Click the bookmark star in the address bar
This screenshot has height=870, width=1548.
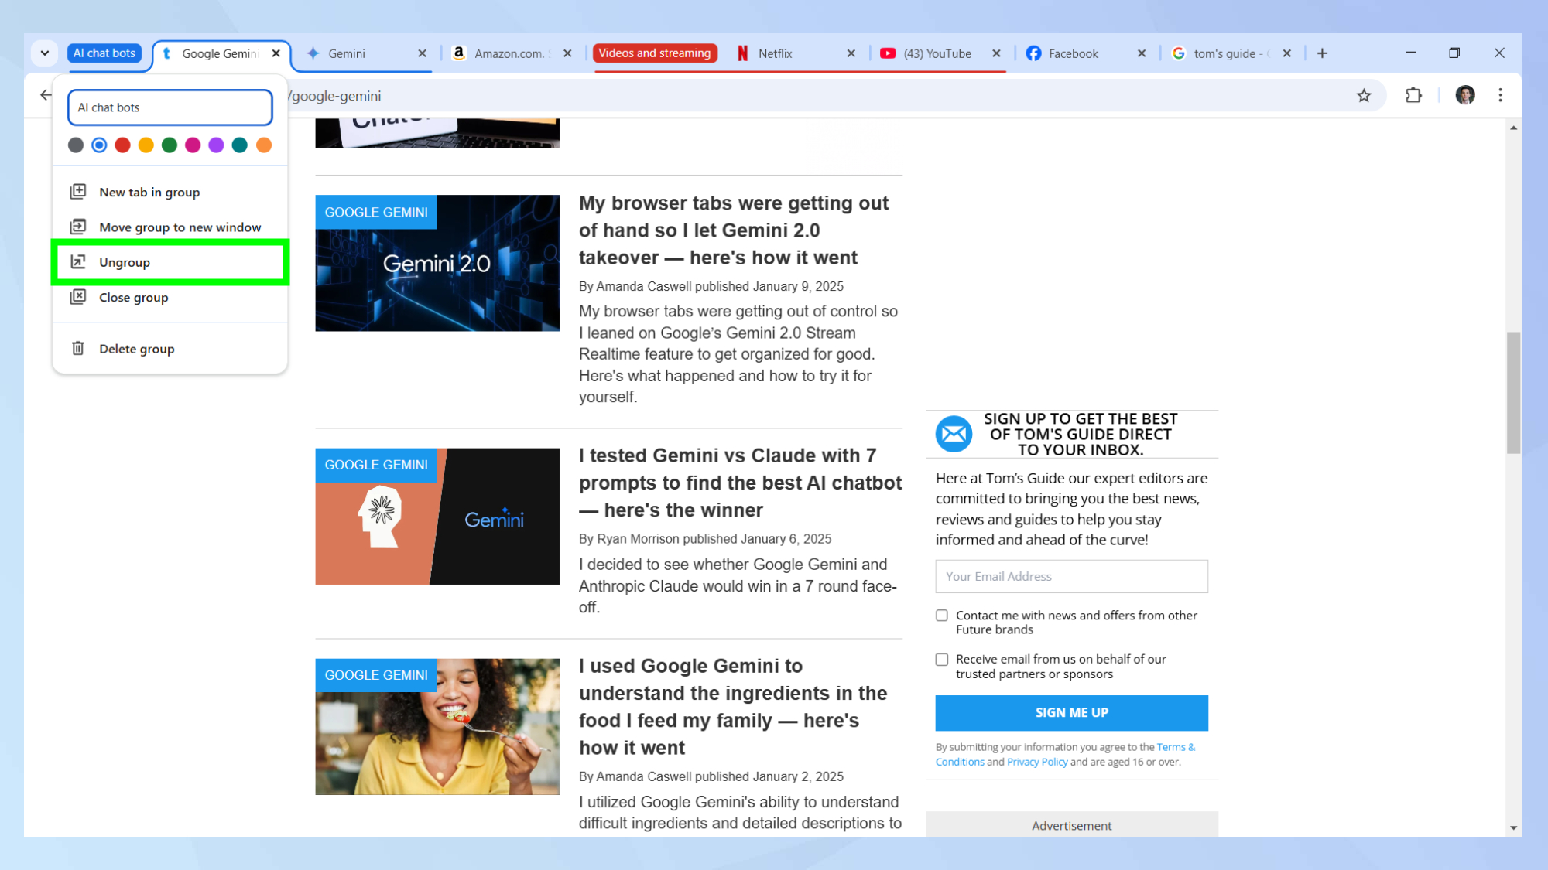point(1363,95)
